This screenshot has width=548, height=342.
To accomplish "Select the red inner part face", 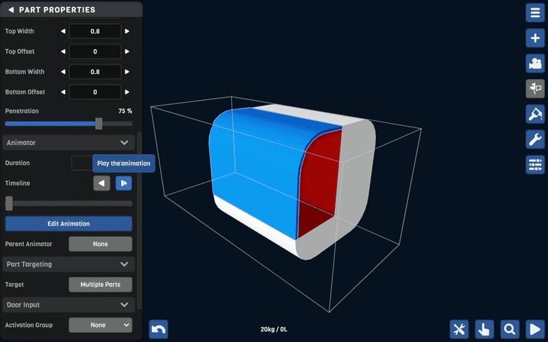I will 320,181.
